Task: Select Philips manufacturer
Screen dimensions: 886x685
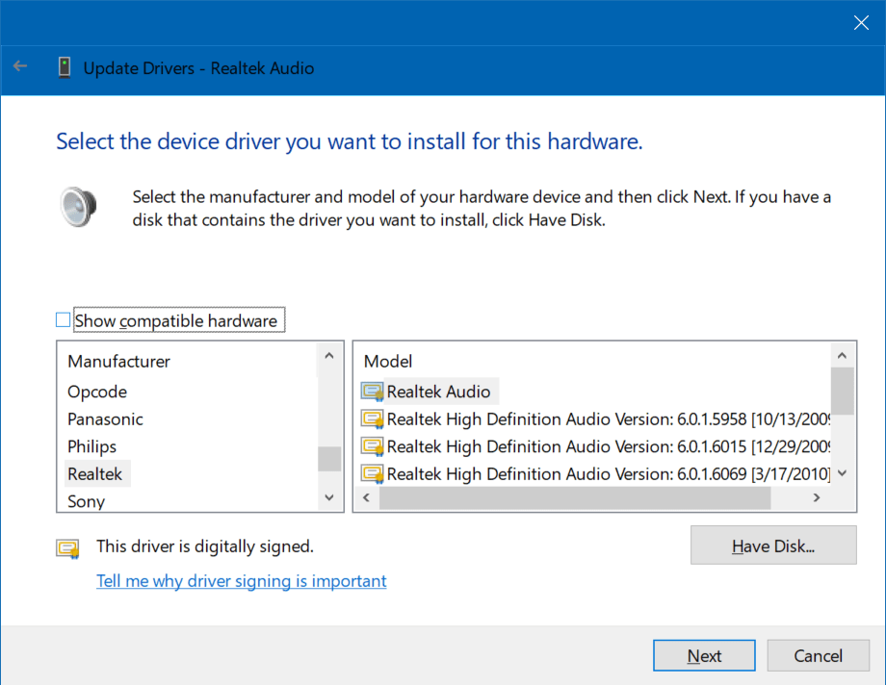Action: (x=91, y=446)
